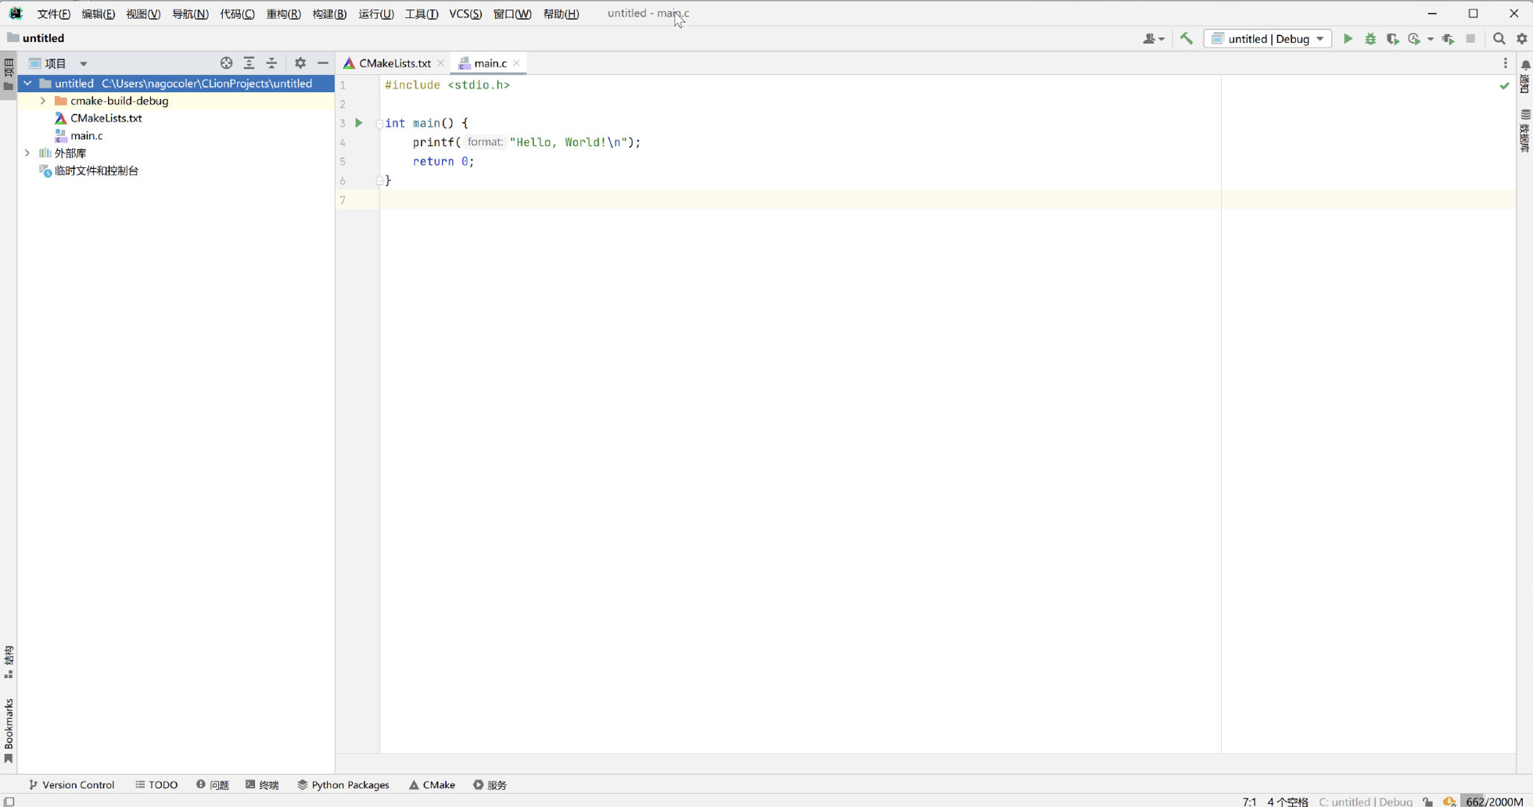This screenshot has height=807, width=1533.
Task: Open the 运行(U) menu
Action: tap(376, 14)
